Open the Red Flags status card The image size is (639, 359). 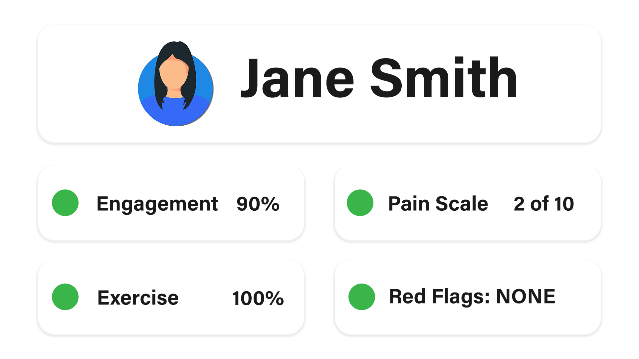click(468, 322)
